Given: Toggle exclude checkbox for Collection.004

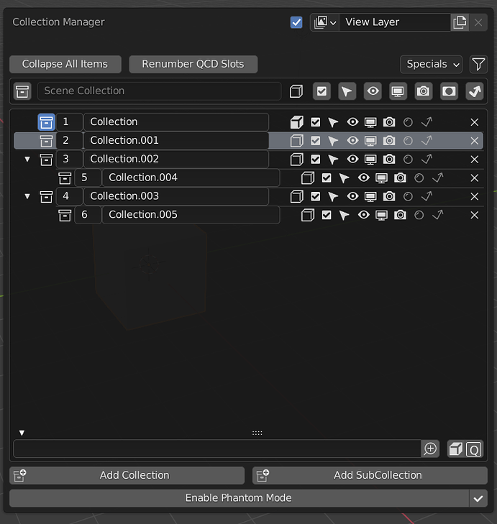Looking at the screenshot, I should point(327,178).
